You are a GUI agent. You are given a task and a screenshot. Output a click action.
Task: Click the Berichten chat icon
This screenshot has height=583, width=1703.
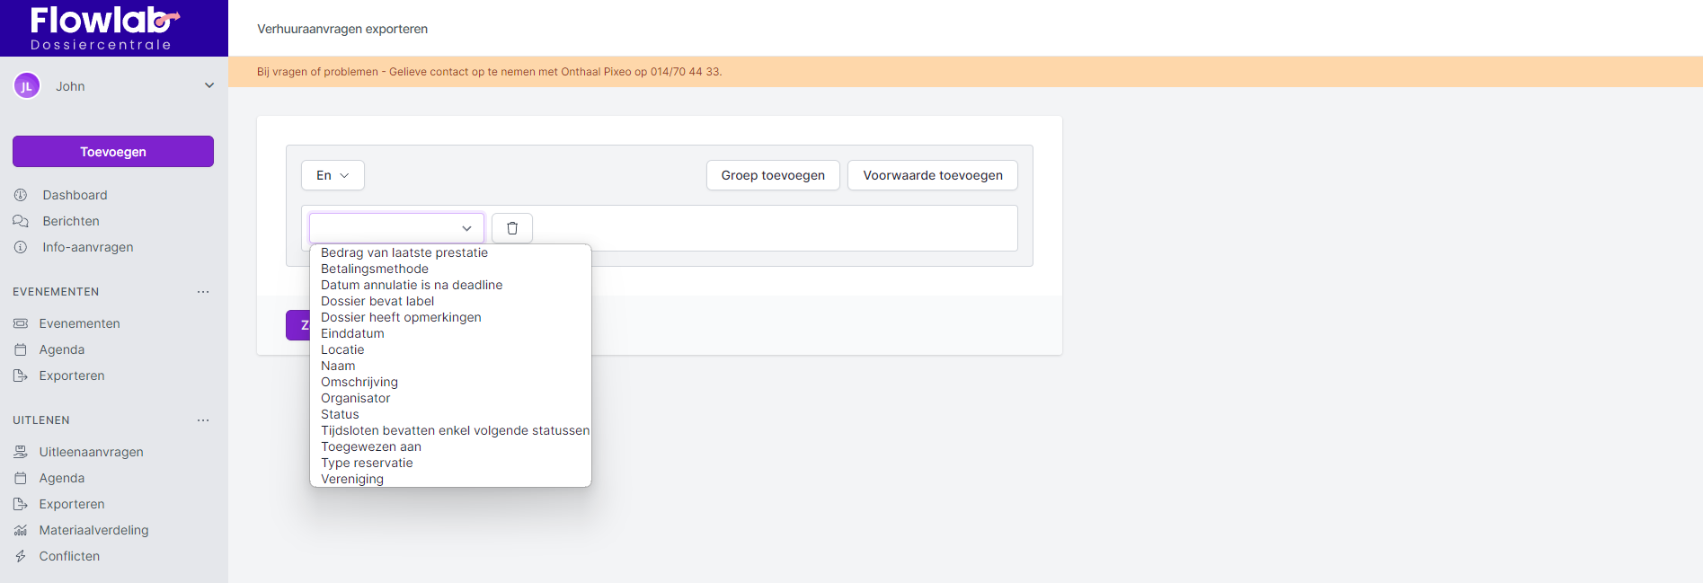coord(21,221)
